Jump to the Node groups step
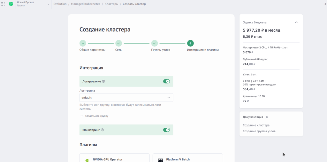This screenshot has width=327, height=162. pyautogui.click(x=155, y=43)
